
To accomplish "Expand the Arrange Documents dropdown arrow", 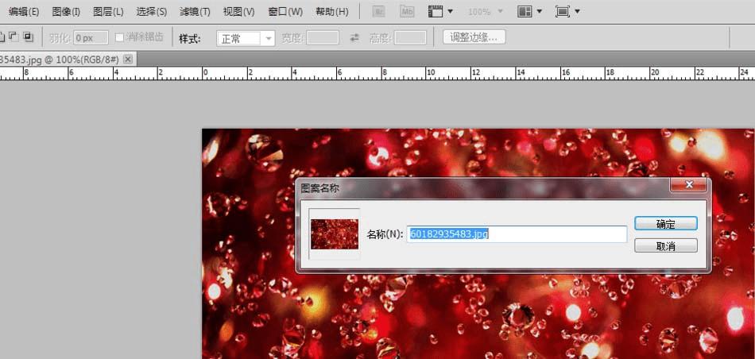I will (539, 12).
